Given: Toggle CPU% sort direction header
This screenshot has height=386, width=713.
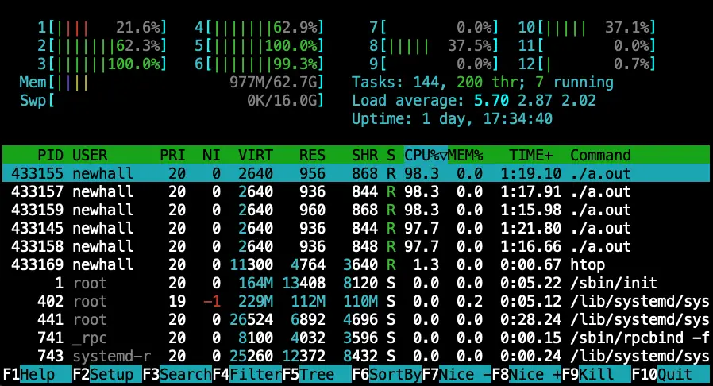Looking at the screenshot, I should click(x=426, y=155).
